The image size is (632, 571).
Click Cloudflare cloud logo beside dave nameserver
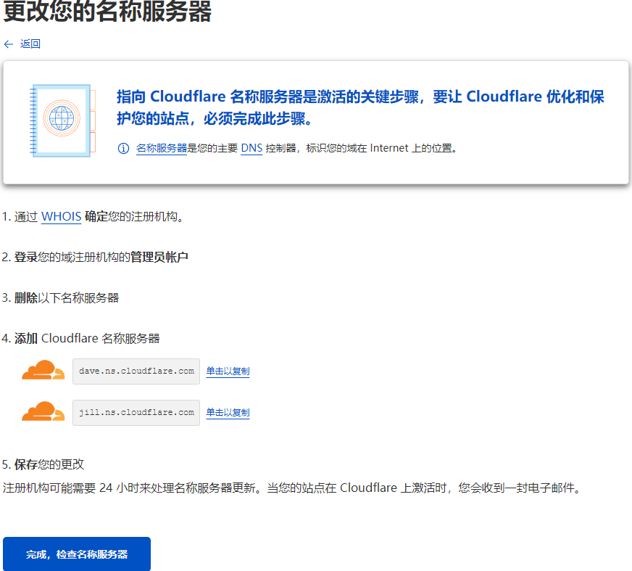pyautogui.click(x=43, y=371)
